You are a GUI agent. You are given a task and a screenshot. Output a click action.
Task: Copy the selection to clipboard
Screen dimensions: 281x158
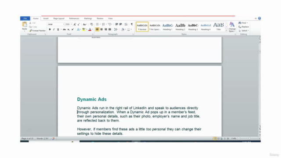[x=33, y=27]
